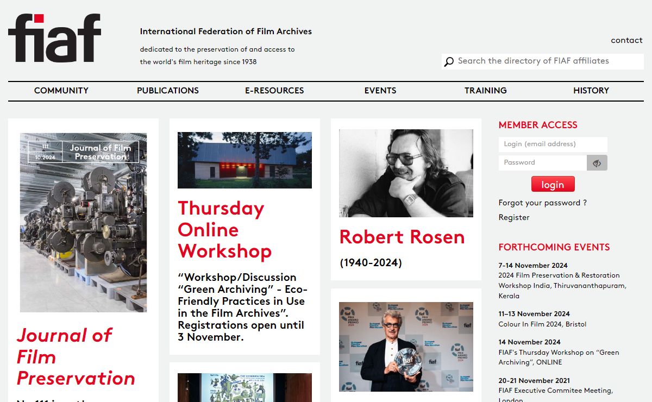Open the Robert Rosen headline
Viewport: 652px width, 402px height.
[402, 237]
